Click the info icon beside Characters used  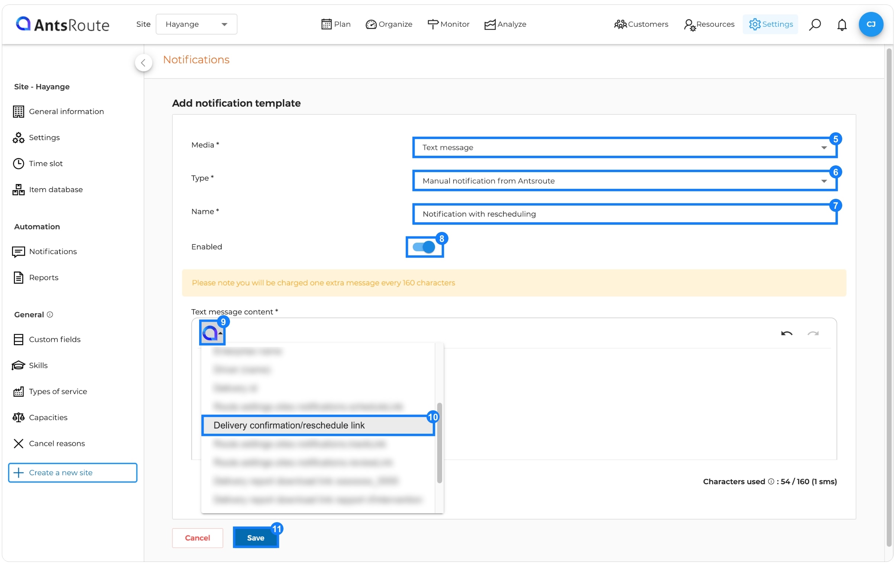tap(771, 482)
